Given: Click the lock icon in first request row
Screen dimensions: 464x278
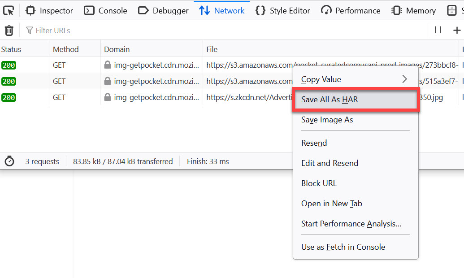Looking at the screenshot, I should coord(108,65).
